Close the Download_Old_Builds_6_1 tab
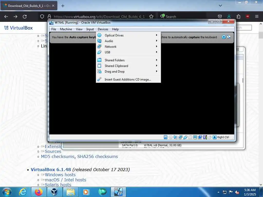This screenshot has height=197, width=263. click(x=53, y=6)
